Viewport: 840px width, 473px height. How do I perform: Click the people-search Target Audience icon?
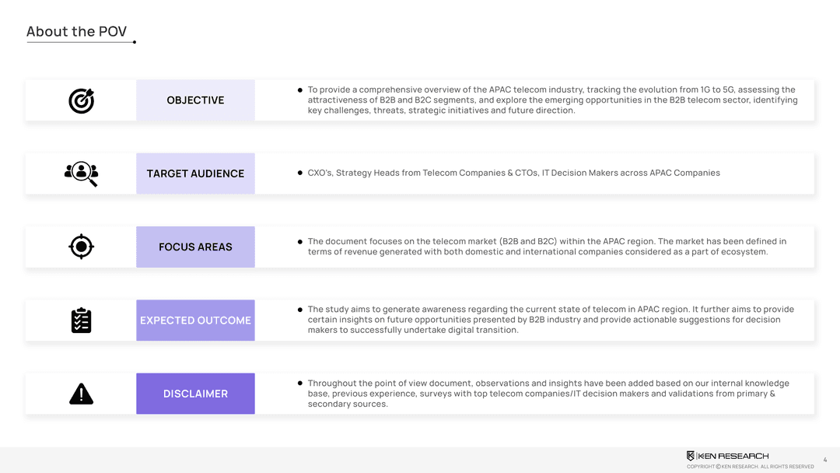81,173
